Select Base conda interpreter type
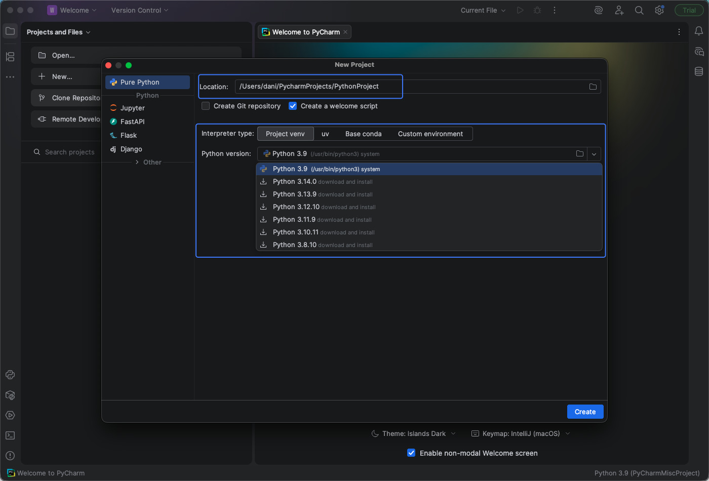The image size is (709, 481). coord(364,134)
